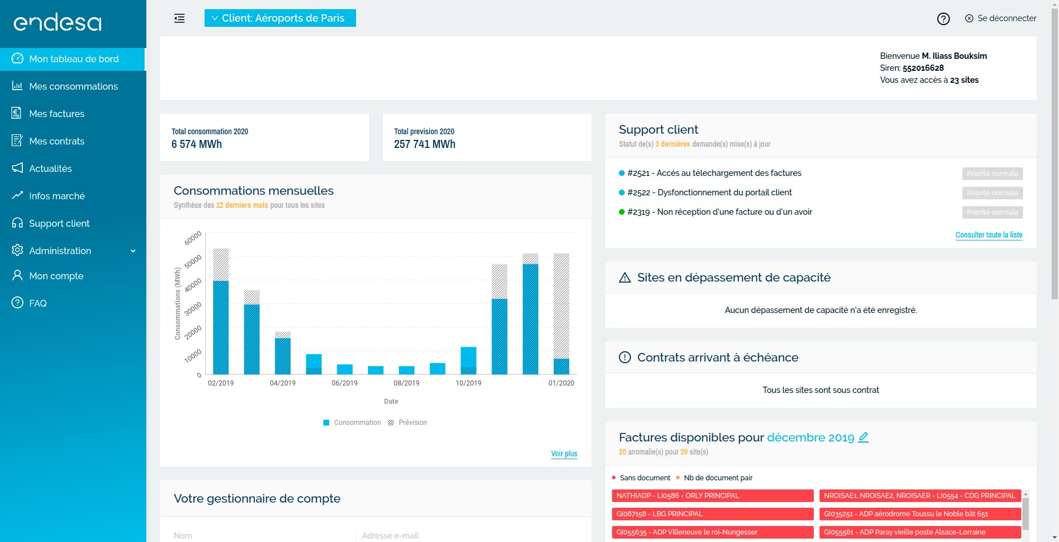
Task: Click Total consommation 2020 card
Action: click(265, 138)
